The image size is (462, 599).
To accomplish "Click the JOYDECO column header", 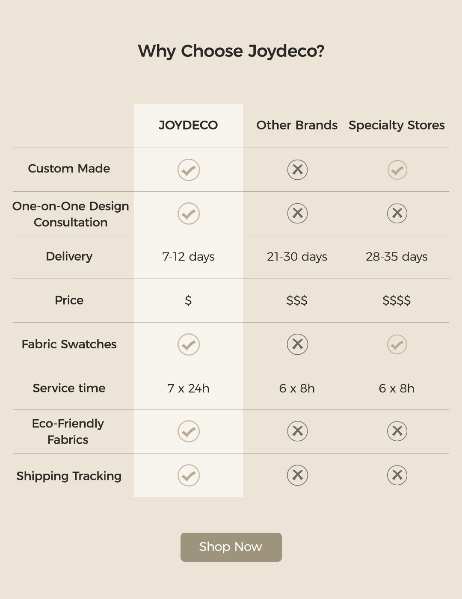I will click(188, 125).
